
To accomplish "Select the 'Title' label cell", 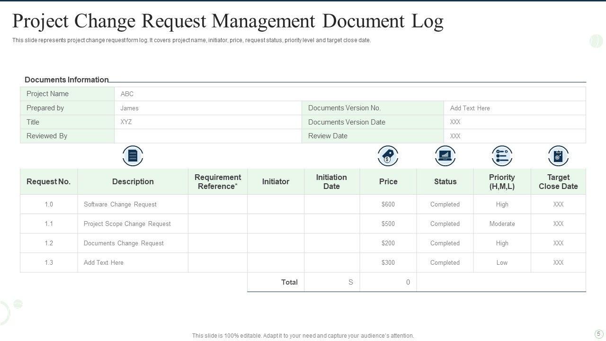I will click(x=67, y=122).
